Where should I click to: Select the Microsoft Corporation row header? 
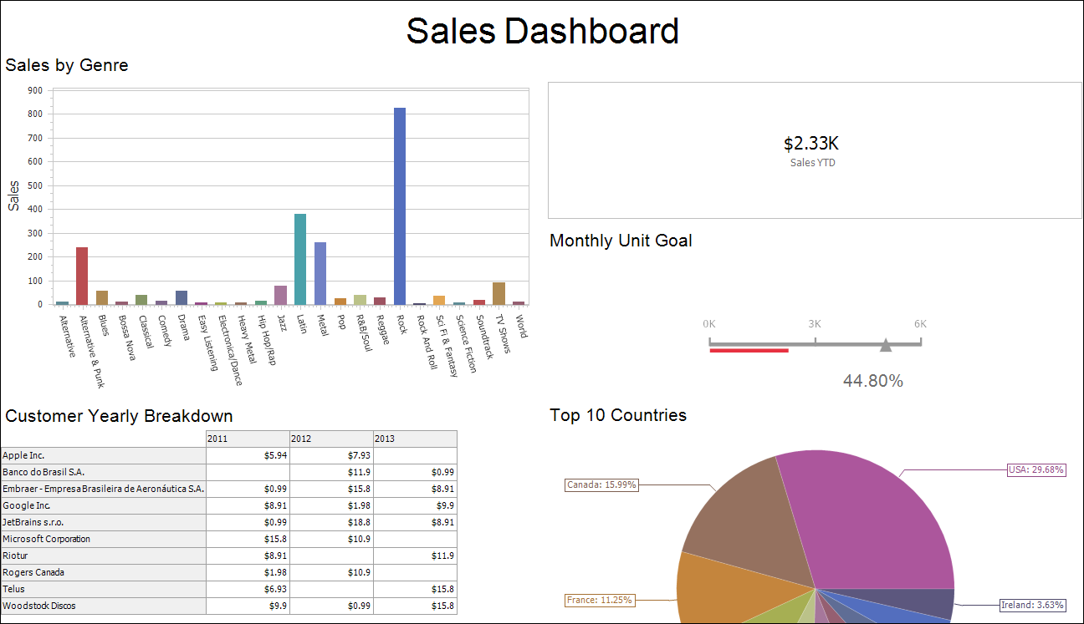(103, 539)
